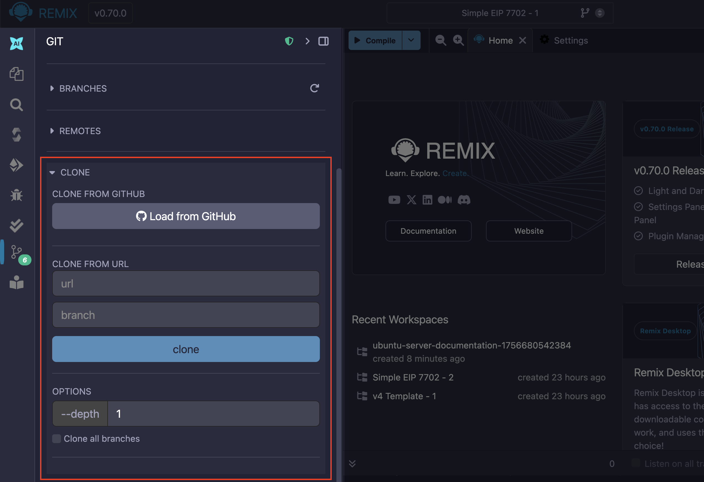Open ubuntu-server-documentation-1756680542384 workspace
This screenshot has height=482, width=704.
471,345
